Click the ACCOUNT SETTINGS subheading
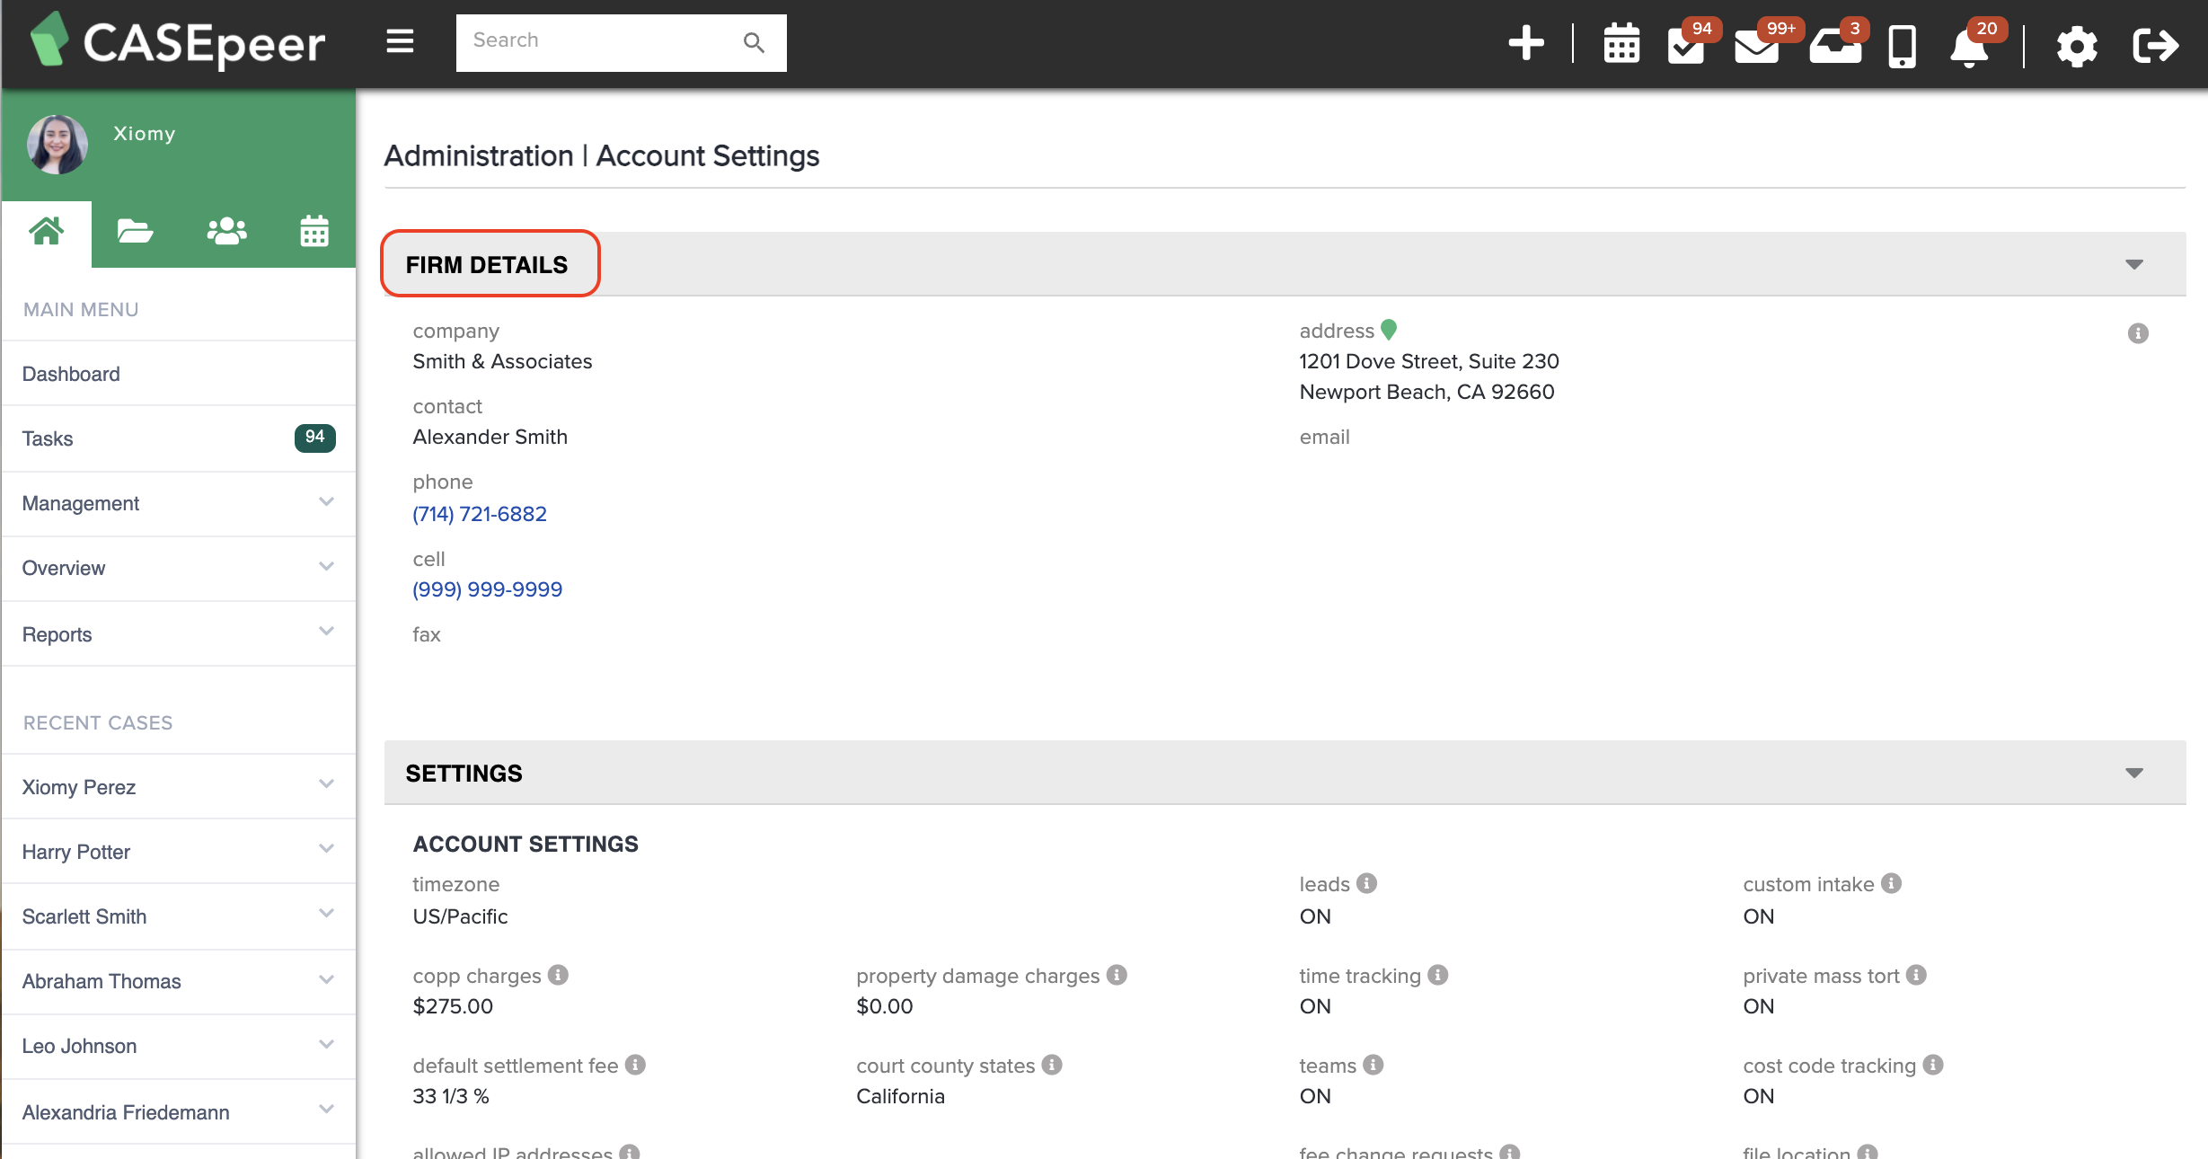Image resolution: width=2208 pixels, height=1159 pixels. coord(526,844)
